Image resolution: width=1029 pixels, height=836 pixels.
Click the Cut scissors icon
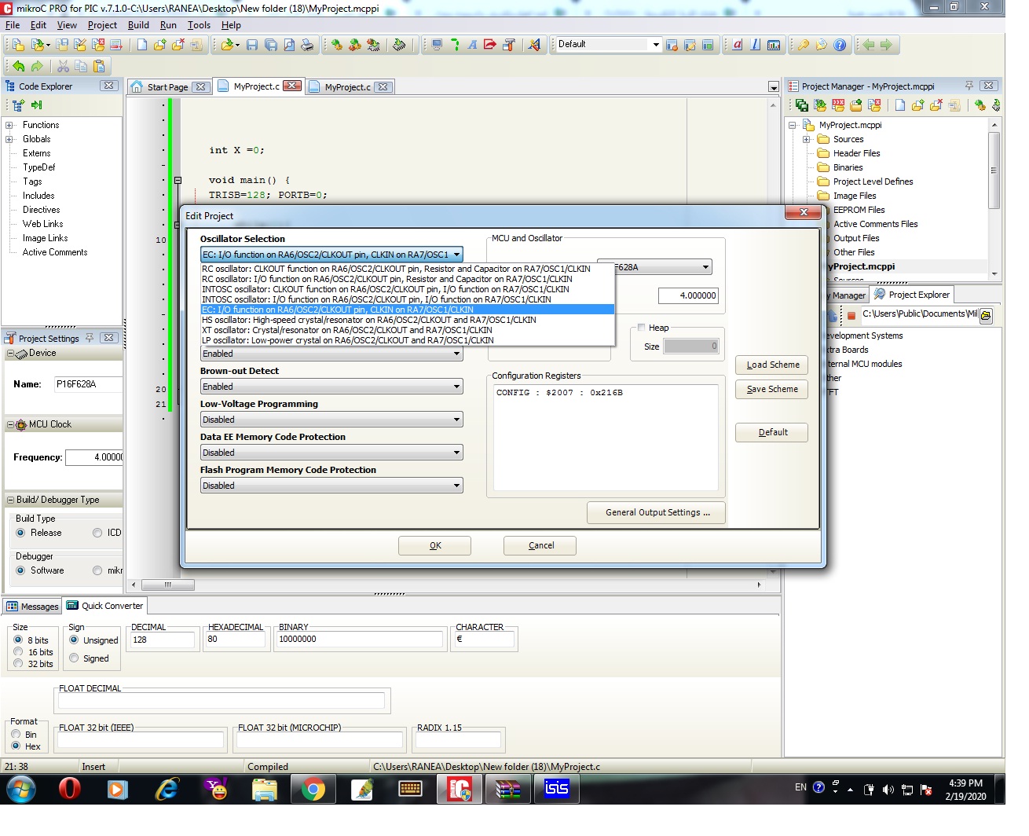click(x=63, y=67)
